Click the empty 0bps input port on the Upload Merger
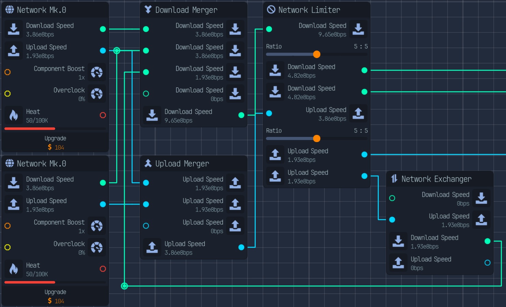Viewport: 506px width, 307px height. coord(146,226)
